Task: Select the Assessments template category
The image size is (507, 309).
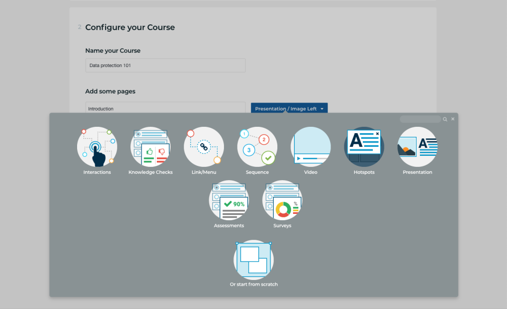Action: [x=229, y=200]
